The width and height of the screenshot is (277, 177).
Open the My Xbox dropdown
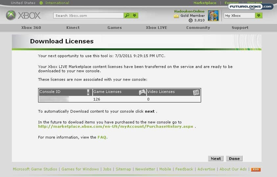tap(259, 15)
